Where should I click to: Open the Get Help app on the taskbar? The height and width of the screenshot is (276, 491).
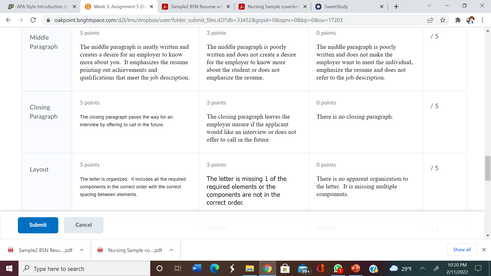click(373, 268)
